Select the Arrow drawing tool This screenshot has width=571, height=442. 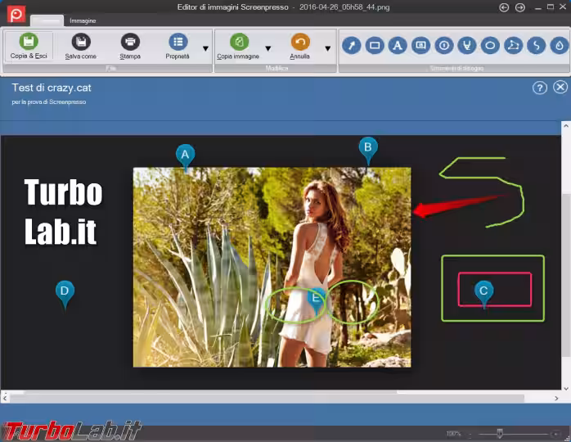pos(352,45)
